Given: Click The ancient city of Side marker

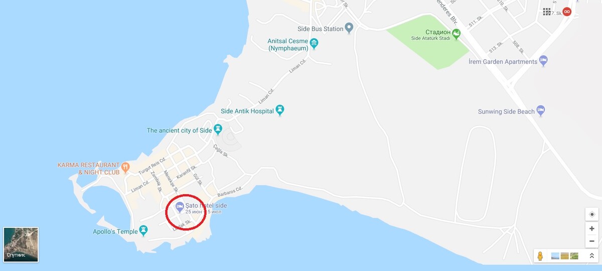Looking at the screenshot, I should click(218, 129).
